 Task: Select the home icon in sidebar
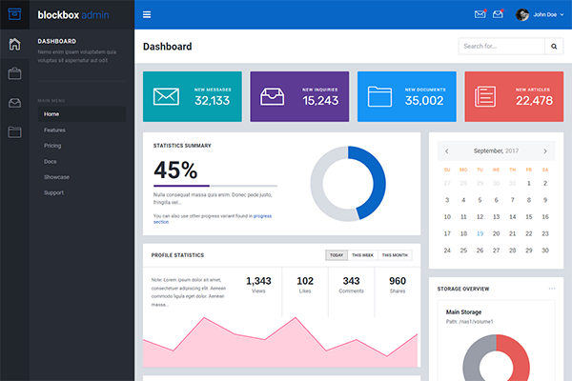[x=14, y=44]
